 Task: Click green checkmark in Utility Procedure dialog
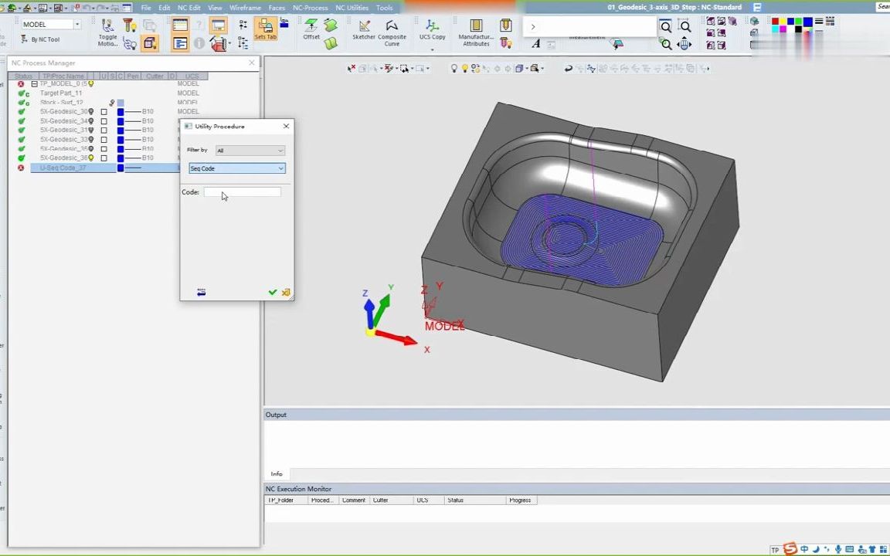point(272,293)
